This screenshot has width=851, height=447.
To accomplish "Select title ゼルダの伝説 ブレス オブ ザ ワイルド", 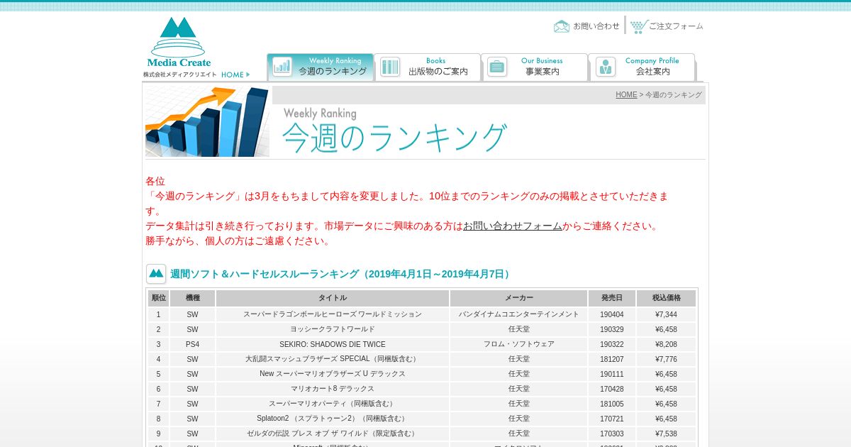I will click(333, 434).
